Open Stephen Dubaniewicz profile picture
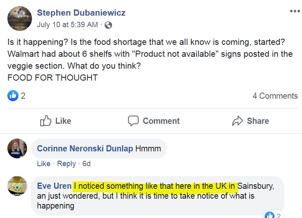Viewport: 302px width, 218px height. click(x=20, y=19)
